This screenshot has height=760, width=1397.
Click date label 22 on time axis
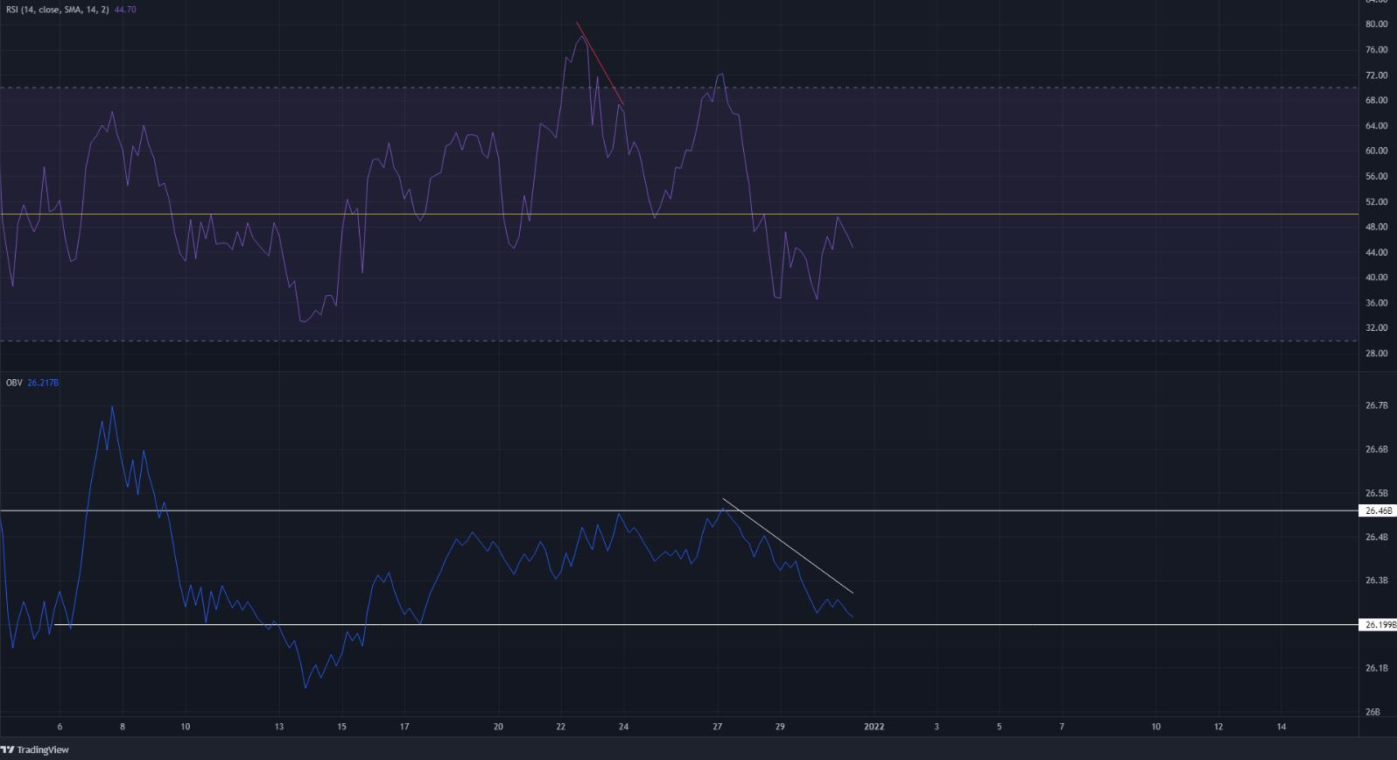pyautogui.click(x=561, y=726)
